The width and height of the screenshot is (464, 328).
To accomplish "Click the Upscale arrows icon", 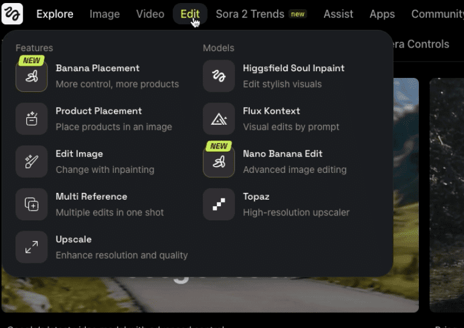I will point(32,247).
